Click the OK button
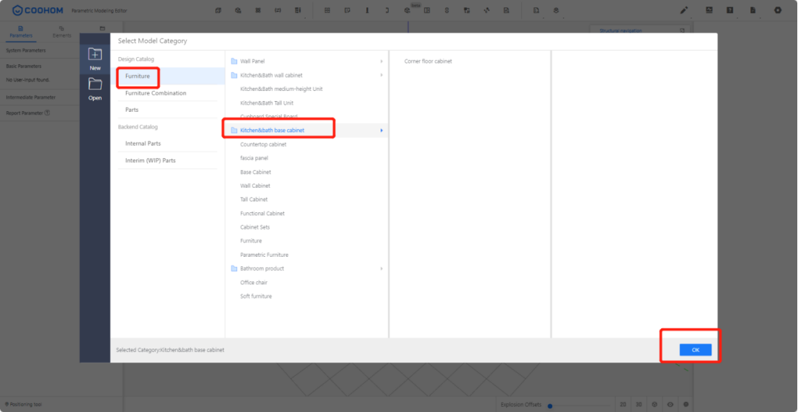 click(695, 349)
